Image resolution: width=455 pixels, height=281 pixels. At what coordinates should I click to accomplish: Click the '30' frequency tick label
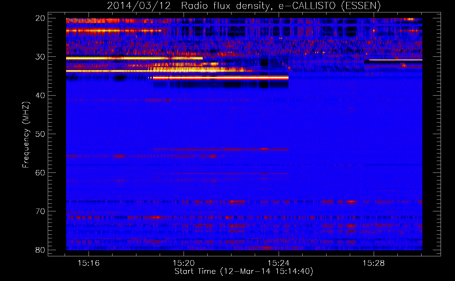40,57
